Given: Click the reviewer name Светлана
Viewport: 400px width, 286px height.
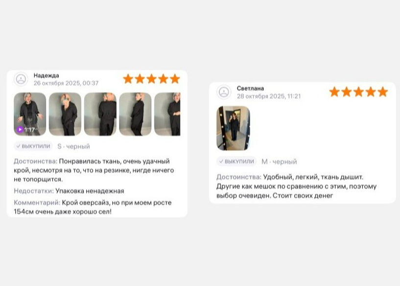Looking at the screenshot, I should [x=250, y=89].
